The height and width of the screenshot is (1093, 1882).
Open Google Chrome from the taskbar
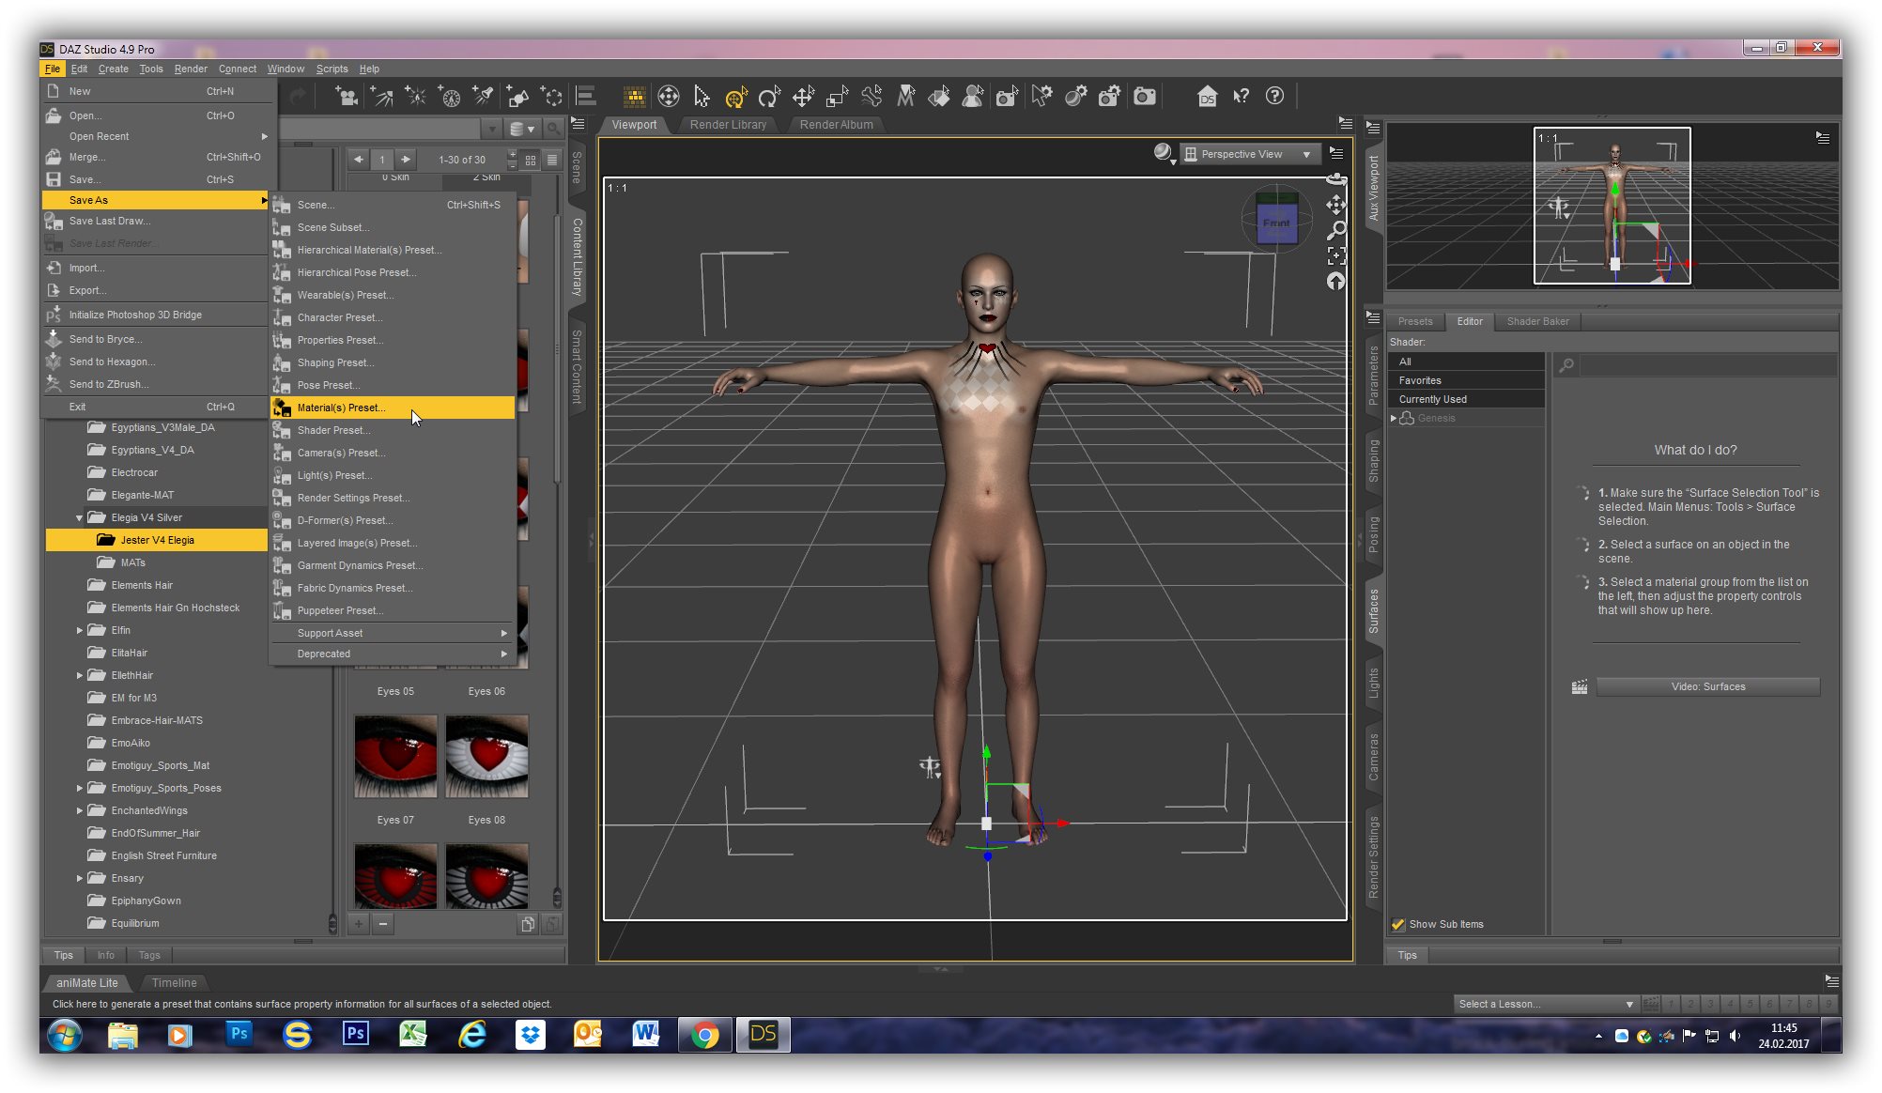click(x=705, y=1035)
